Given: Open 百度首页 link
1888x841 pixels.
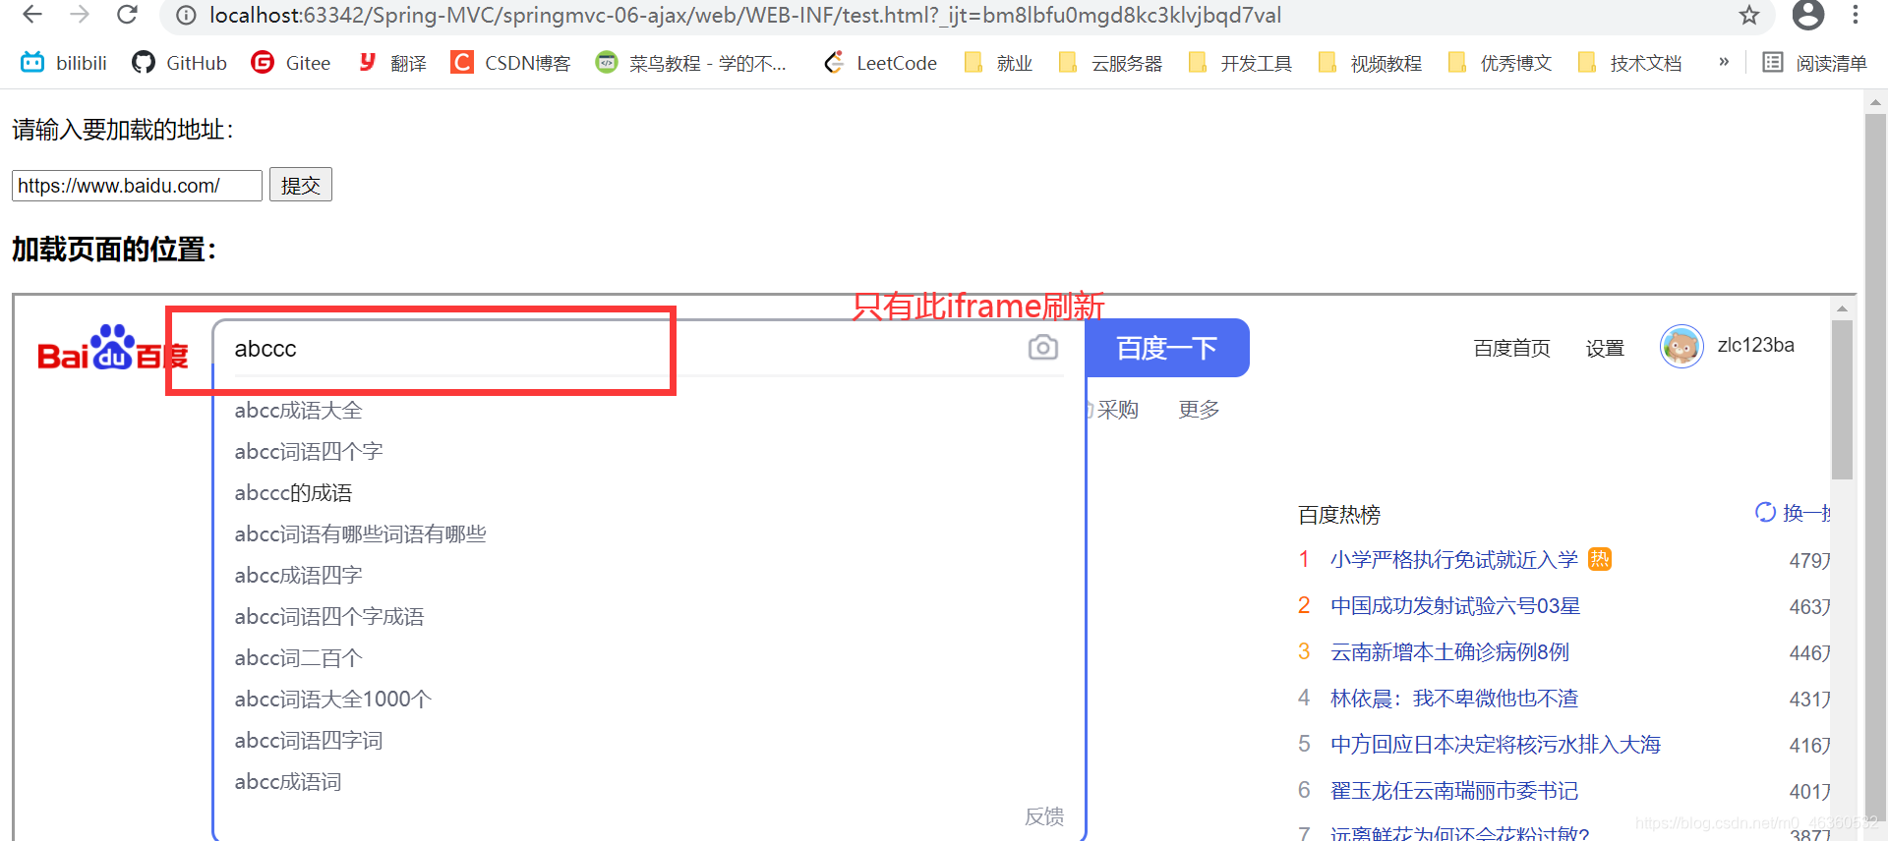Looking at the screenshot, I should [x=1512, y=348].
